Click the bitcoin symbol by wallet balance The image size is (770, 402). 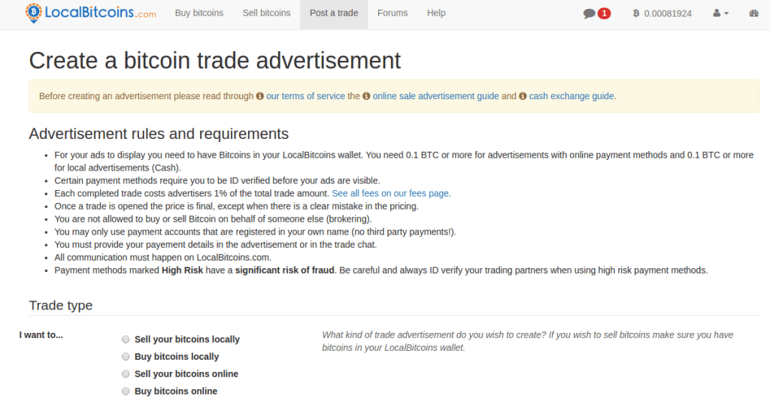(x=636, y=14)
